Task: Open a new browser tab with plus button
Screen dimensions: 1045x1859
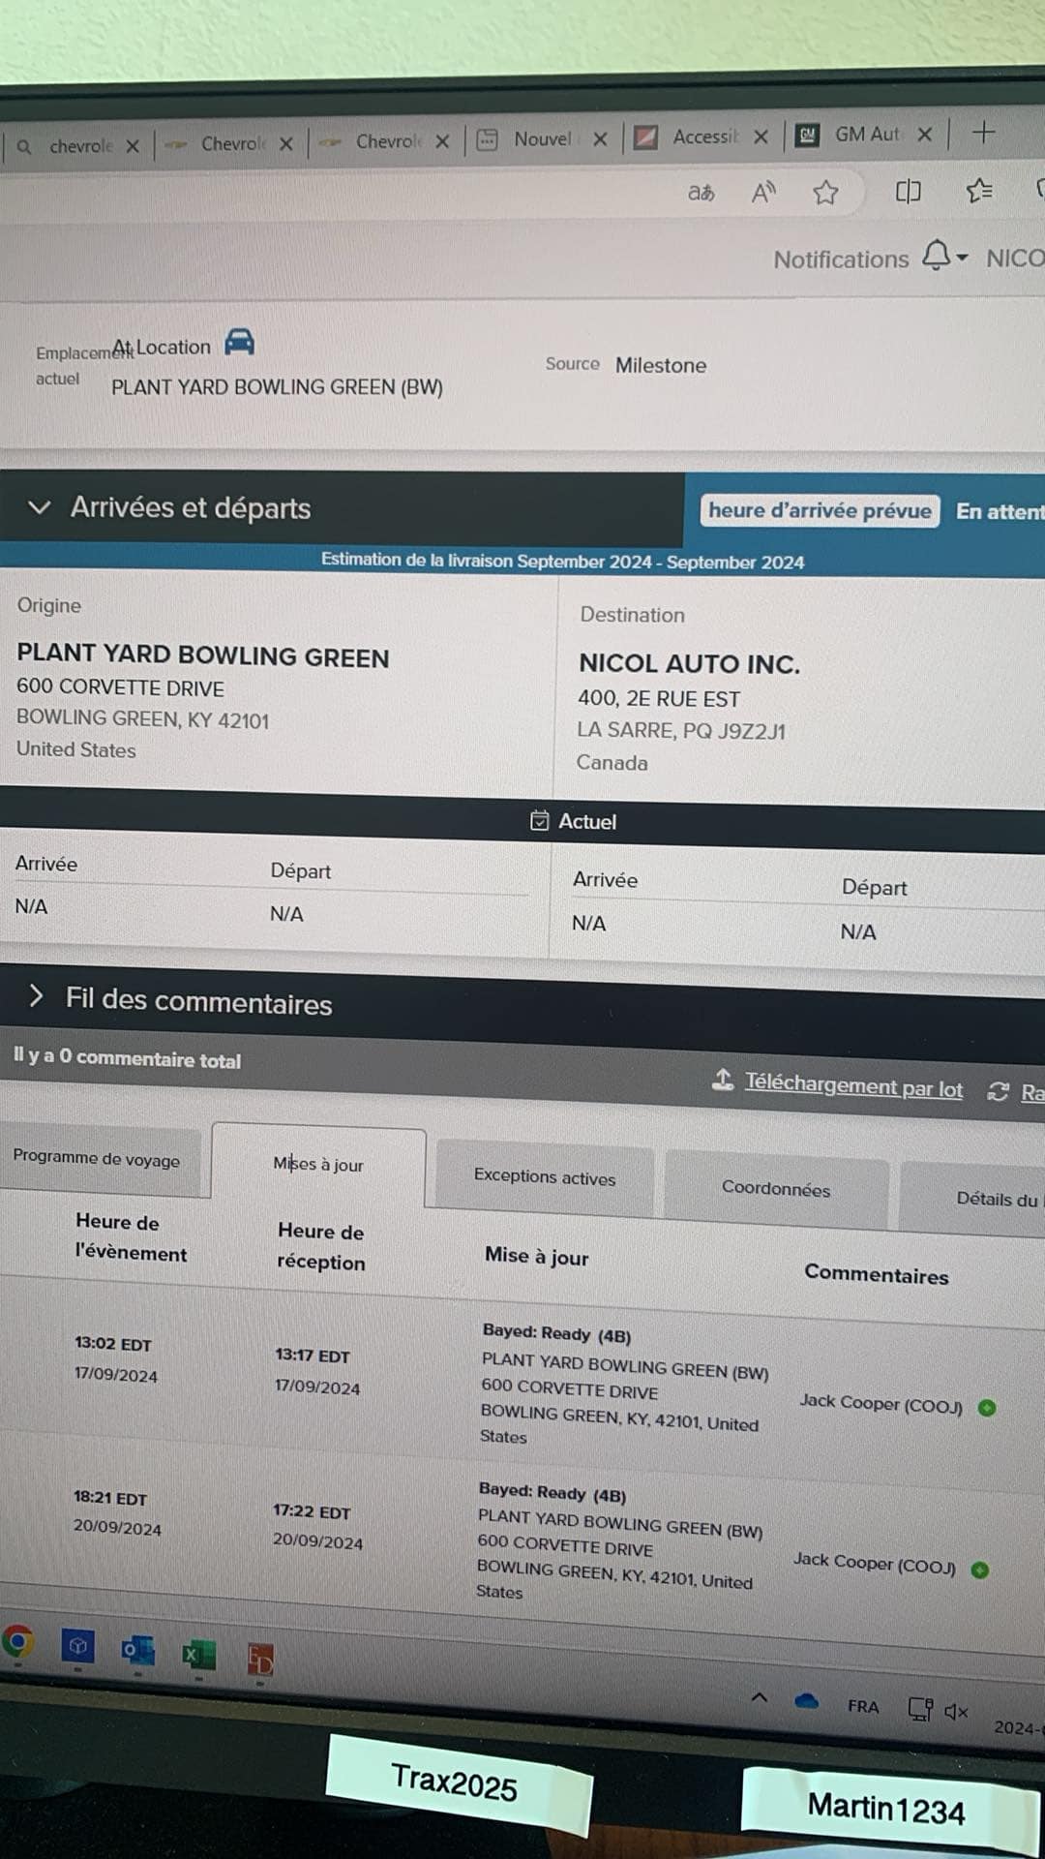Action: pyautogui.click(x=983, y=133)
